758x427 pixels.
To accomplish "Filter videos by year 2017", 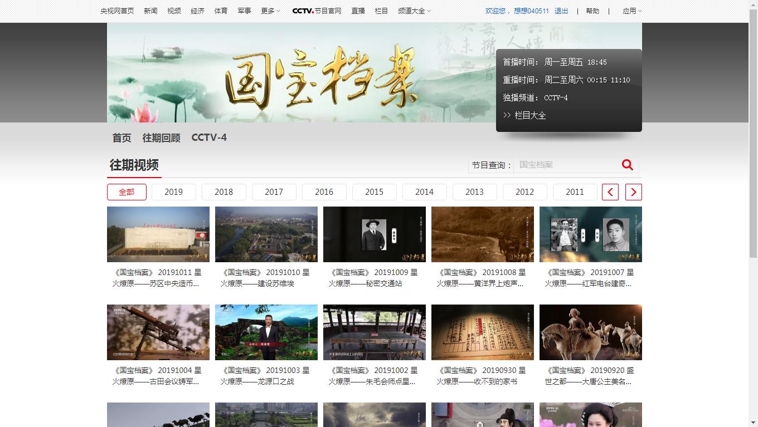I will [x=274, y=192].
